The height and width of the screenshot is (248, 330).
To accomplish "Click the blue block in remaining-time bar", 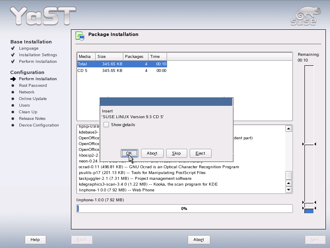I will tap(309, 211).
